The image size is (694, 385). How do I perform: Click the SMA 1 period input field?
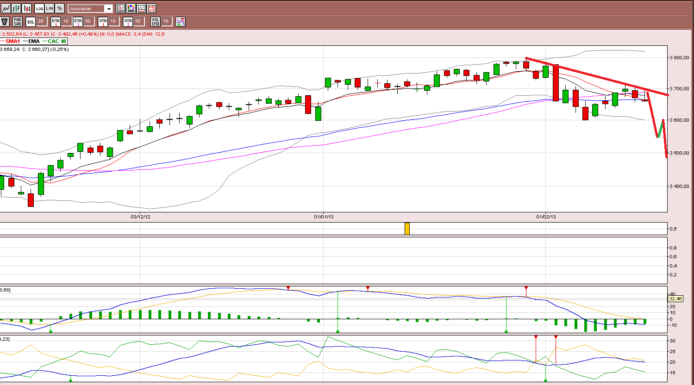(x=113, y=21)
